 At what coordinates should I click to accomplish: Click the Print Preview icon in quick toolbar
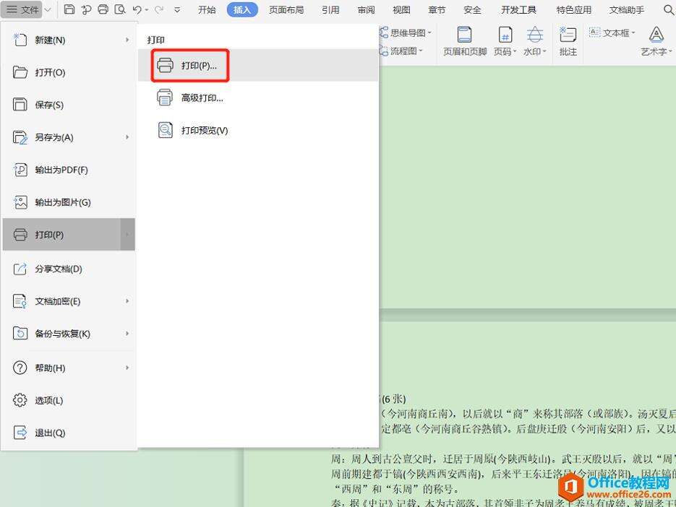pyautogui.click(x=119, y=9)
